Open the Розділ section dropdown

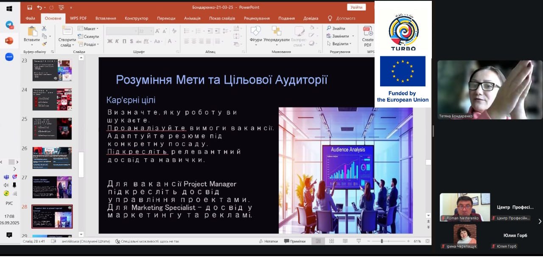click(x=88, y=44)
